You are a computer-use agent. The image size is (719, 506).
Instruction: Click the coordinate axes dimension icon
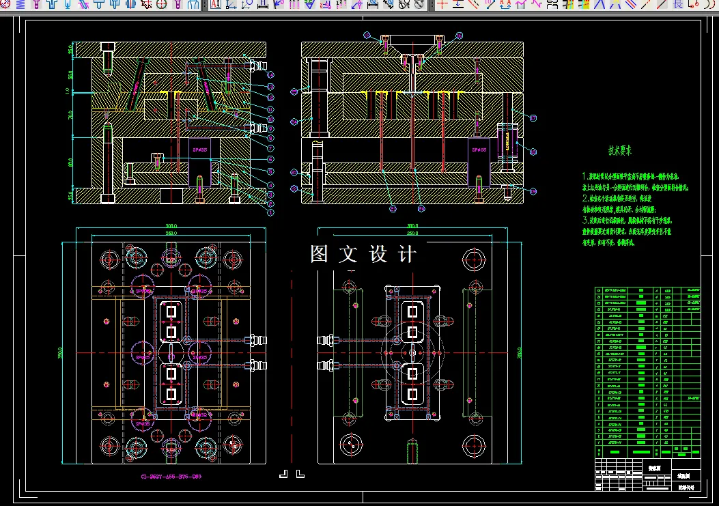point(230,4)
